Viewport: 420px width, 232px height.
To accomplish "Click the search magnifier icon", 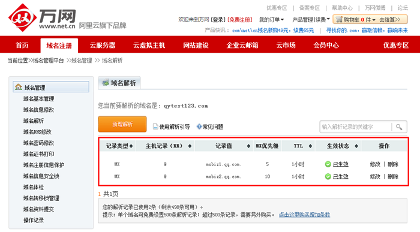I will tap(399, 127).
